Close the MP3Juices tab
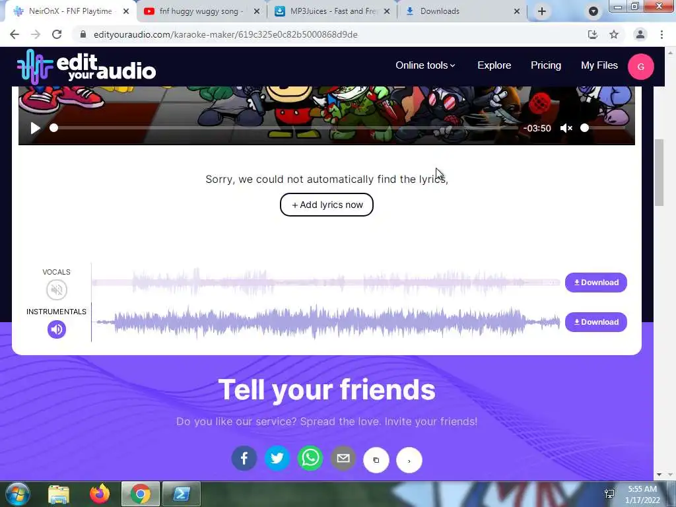The width and height of the screenshot is (676, 507). [x=387, y=11]
